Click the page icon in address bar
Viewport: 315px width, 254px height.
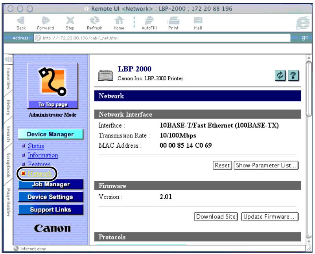point(38,38)
